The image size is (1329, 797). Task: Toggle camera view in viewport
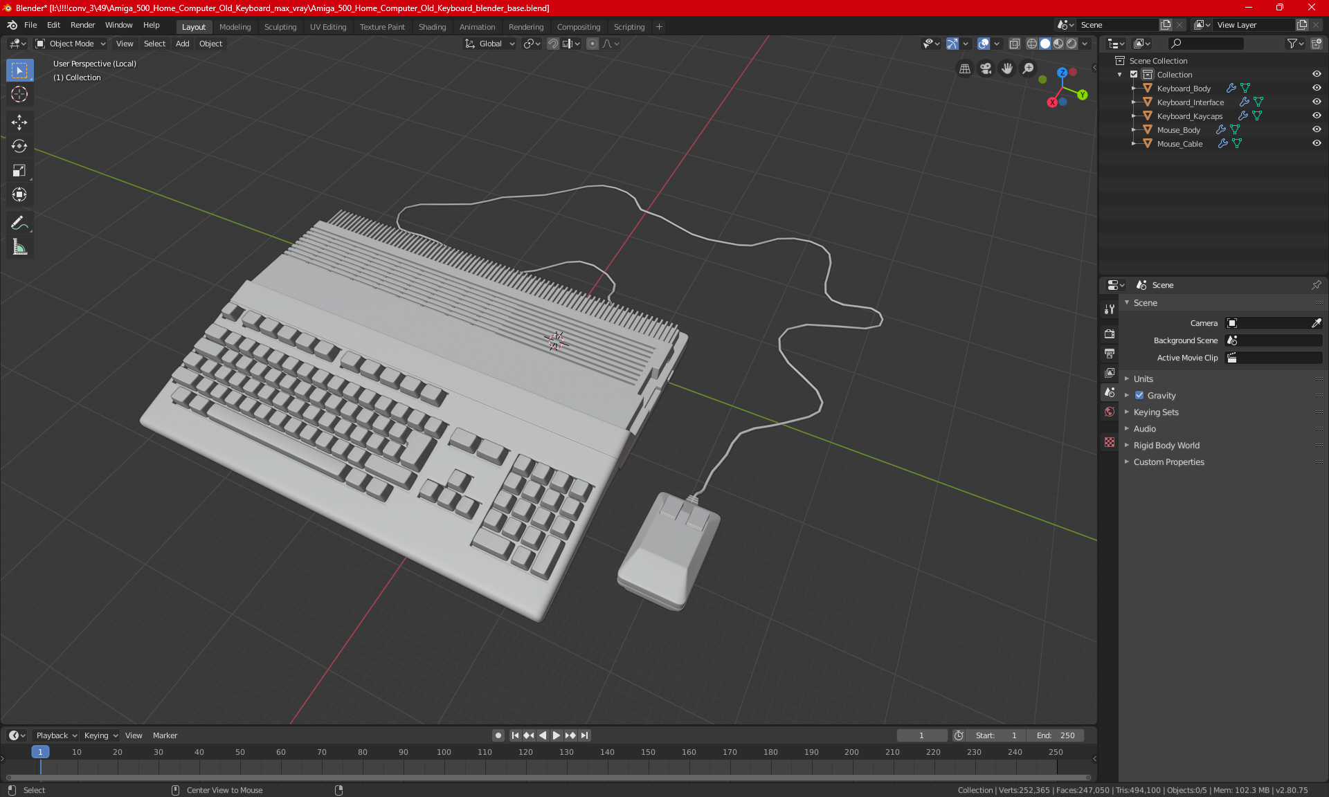[986, 68]
